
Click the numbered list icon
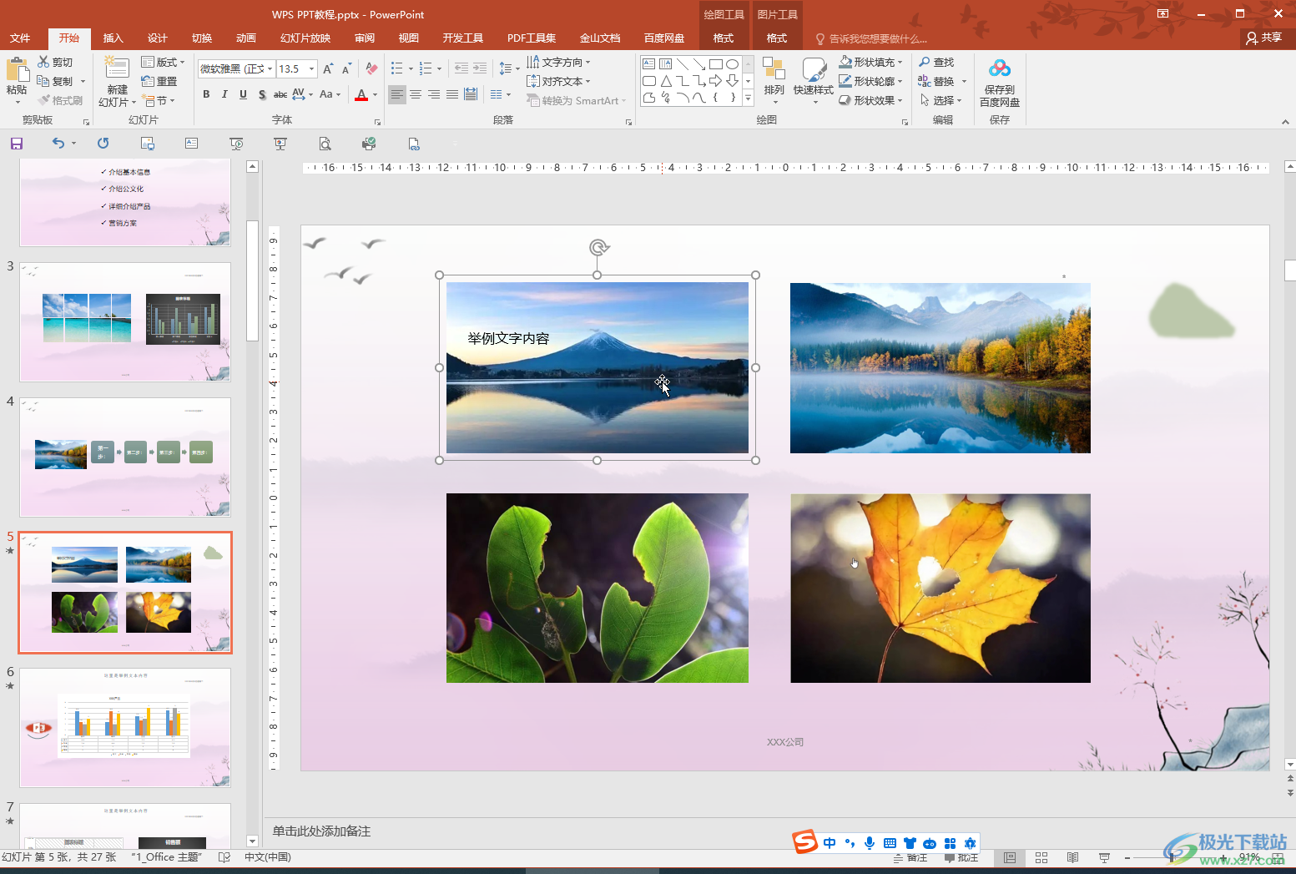426,68
